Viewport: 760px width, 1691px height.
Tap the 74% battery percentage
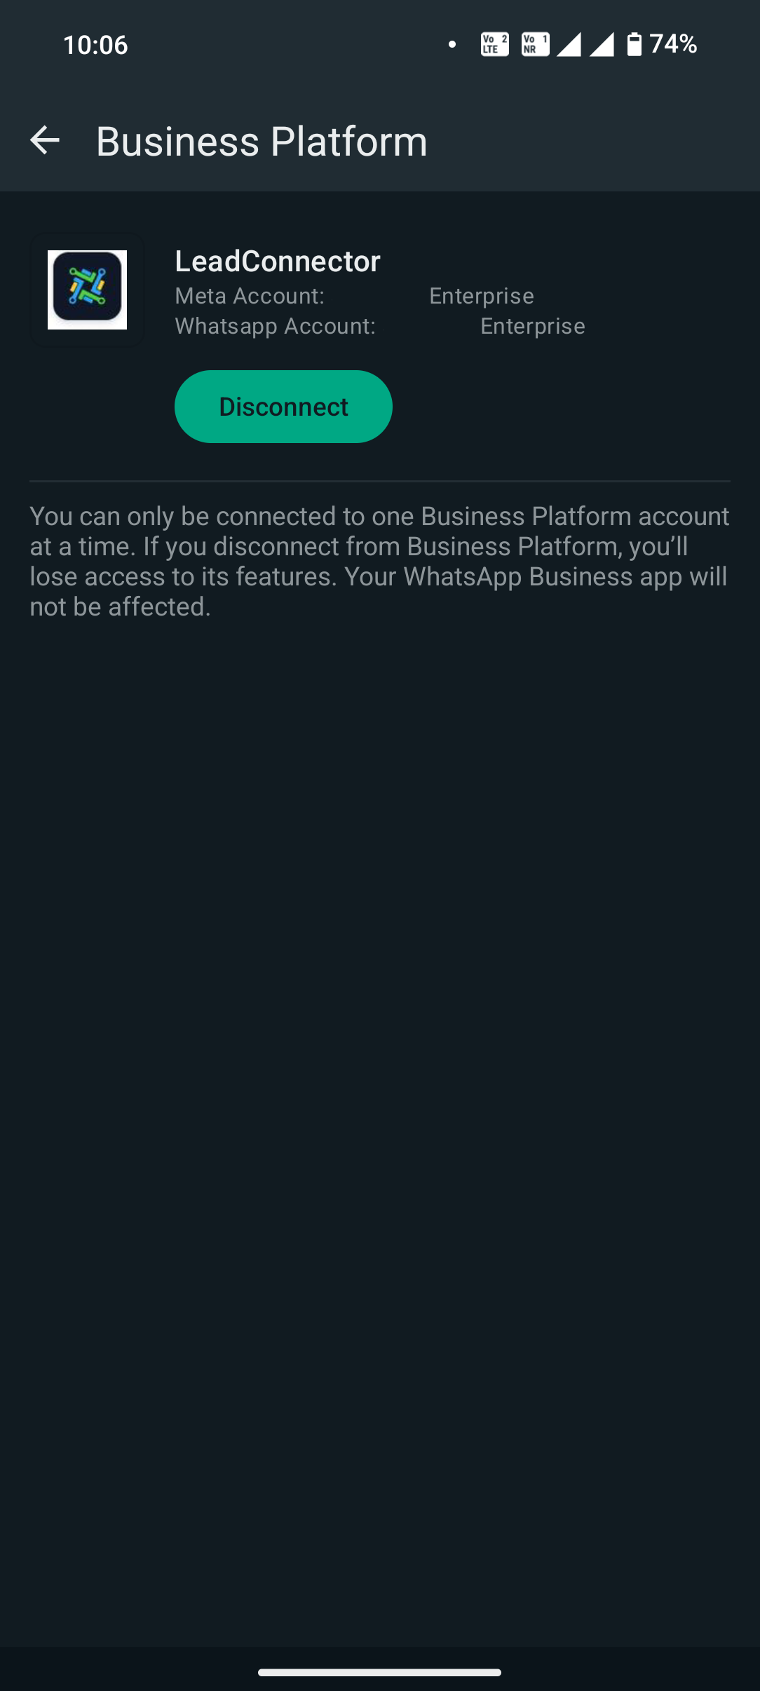(673, 44)
